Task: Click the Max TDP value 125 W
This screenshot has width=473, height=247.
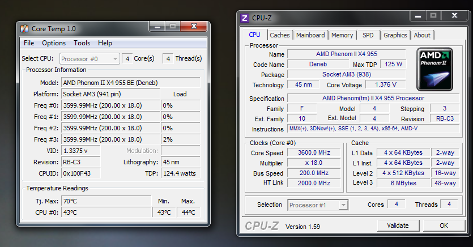Action: pyautogui.click(x=393, y=64)
